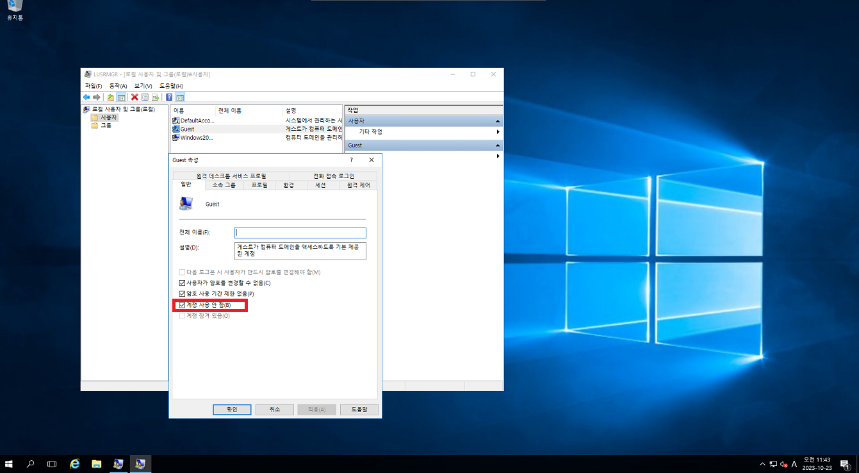The width and height of the screenshot is (859, 473).
Task: Toggle Show/Hide Console Tree toolbar icon
Action: click(x=121, y=97)
